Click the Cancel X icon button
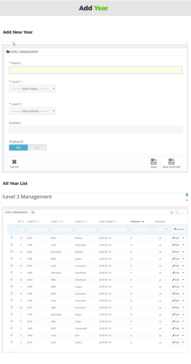 click(x=14, y=163)
